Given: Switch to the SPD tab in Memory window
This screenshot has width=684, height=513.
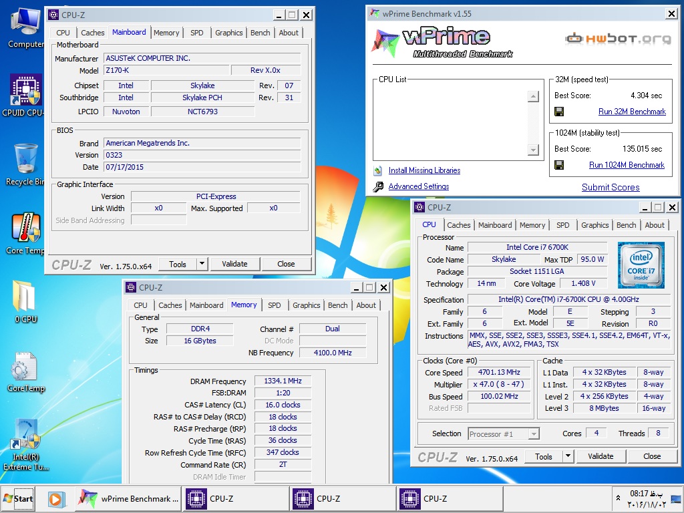Looking at the screenshot, I should [274, 305].
